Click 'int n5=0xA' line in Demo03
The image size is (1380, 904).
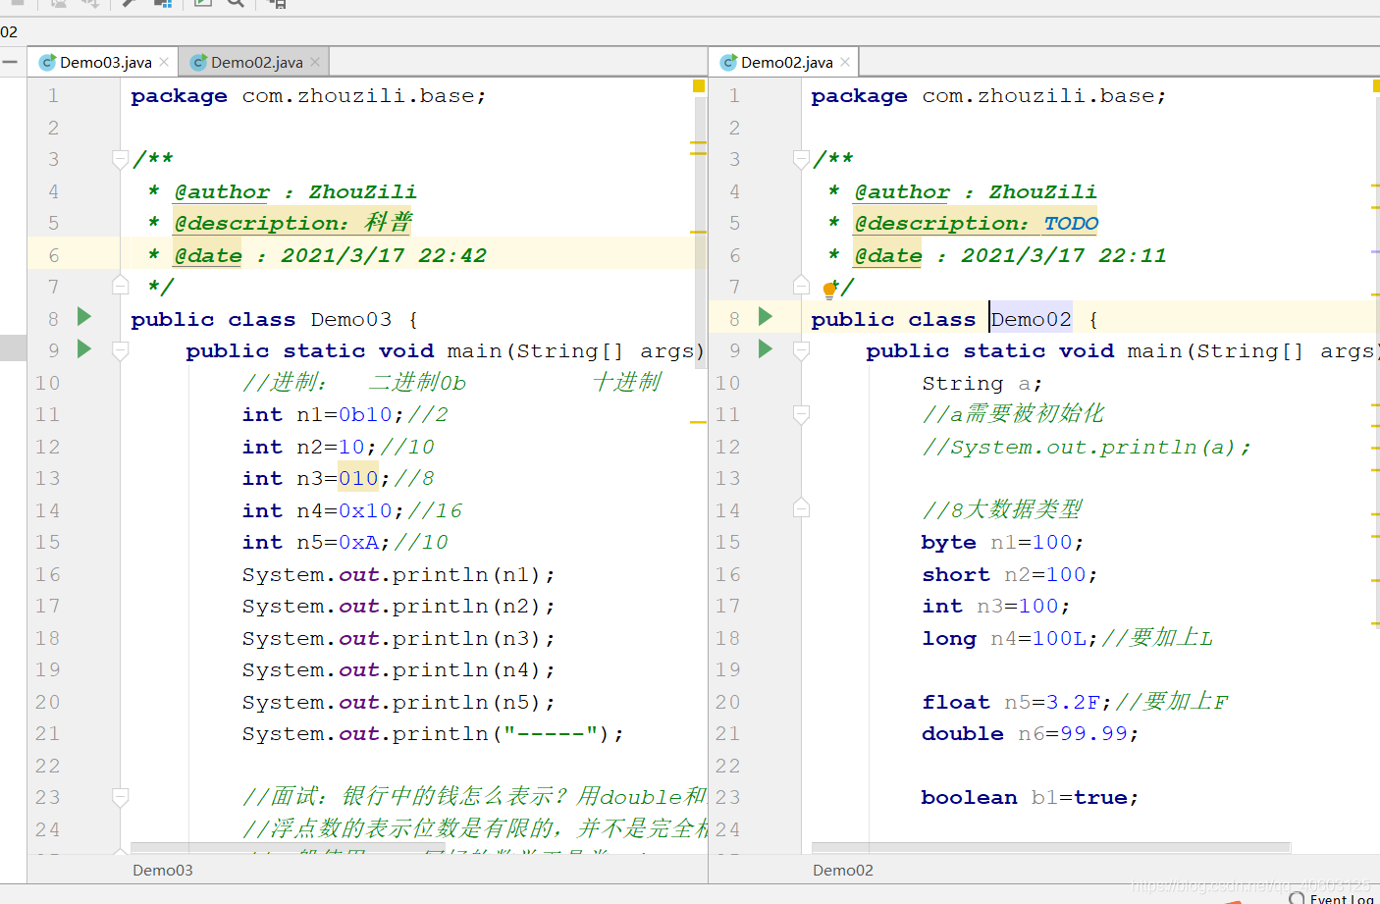[x=345, y=542]
